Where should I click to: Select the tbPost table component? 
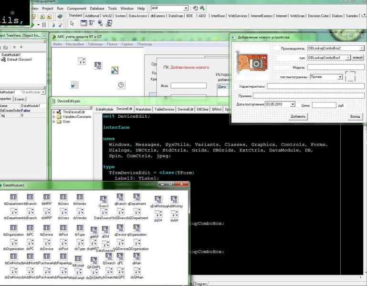click(64, 228)
